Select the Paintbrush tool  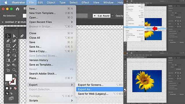[14, 46]
